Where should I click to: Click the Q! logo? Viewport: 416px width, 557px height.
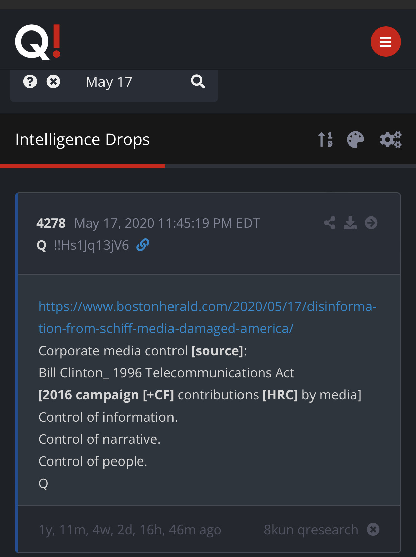click(38, 42)
